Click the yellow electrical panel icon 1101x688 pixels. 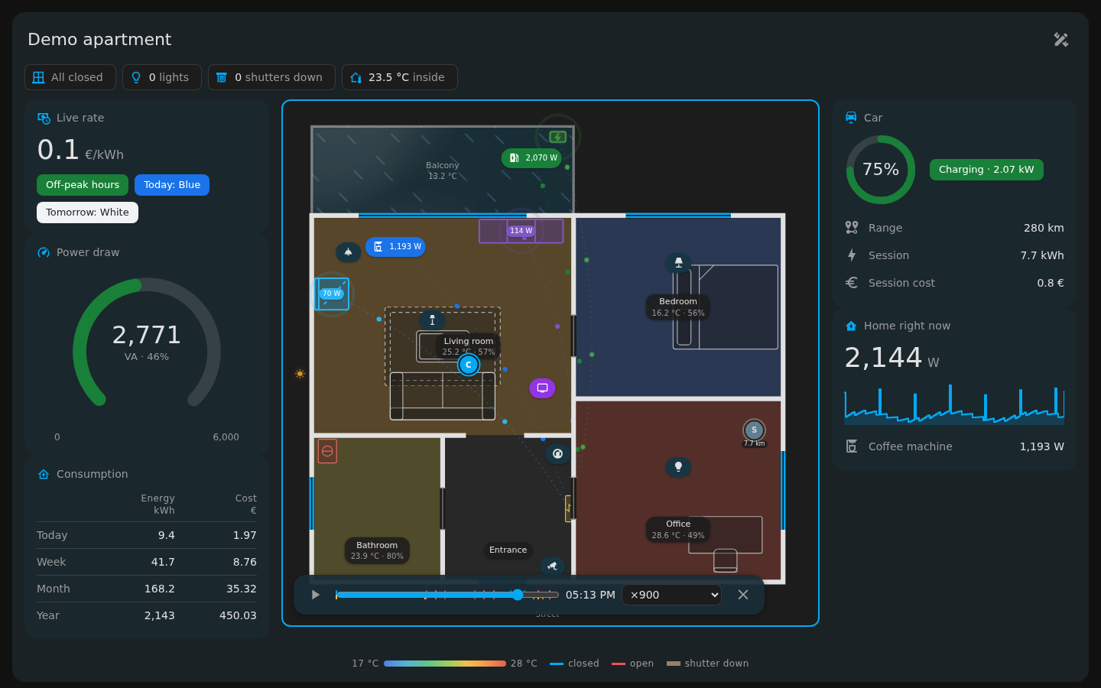[x=568, y=509]
